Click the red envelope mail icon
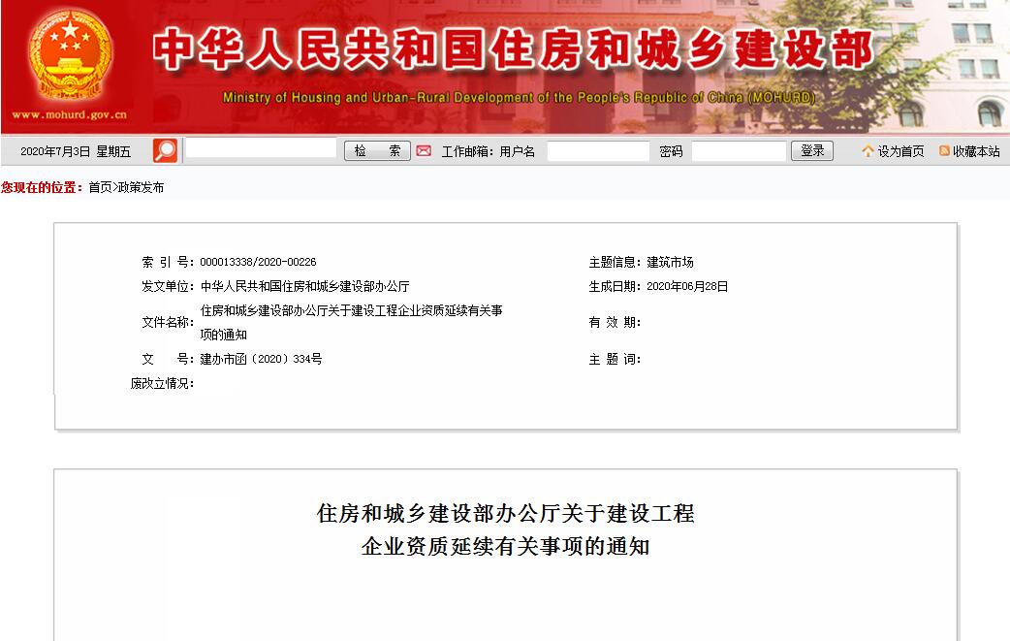This screenshot has width=1010, height=641. [x=424, y=150]
